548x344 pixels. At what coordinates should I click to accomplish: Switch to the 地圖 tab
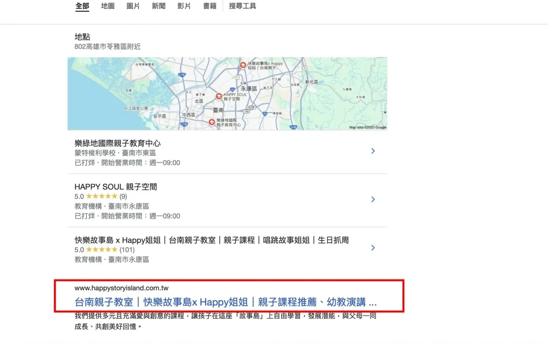point(108,6)
